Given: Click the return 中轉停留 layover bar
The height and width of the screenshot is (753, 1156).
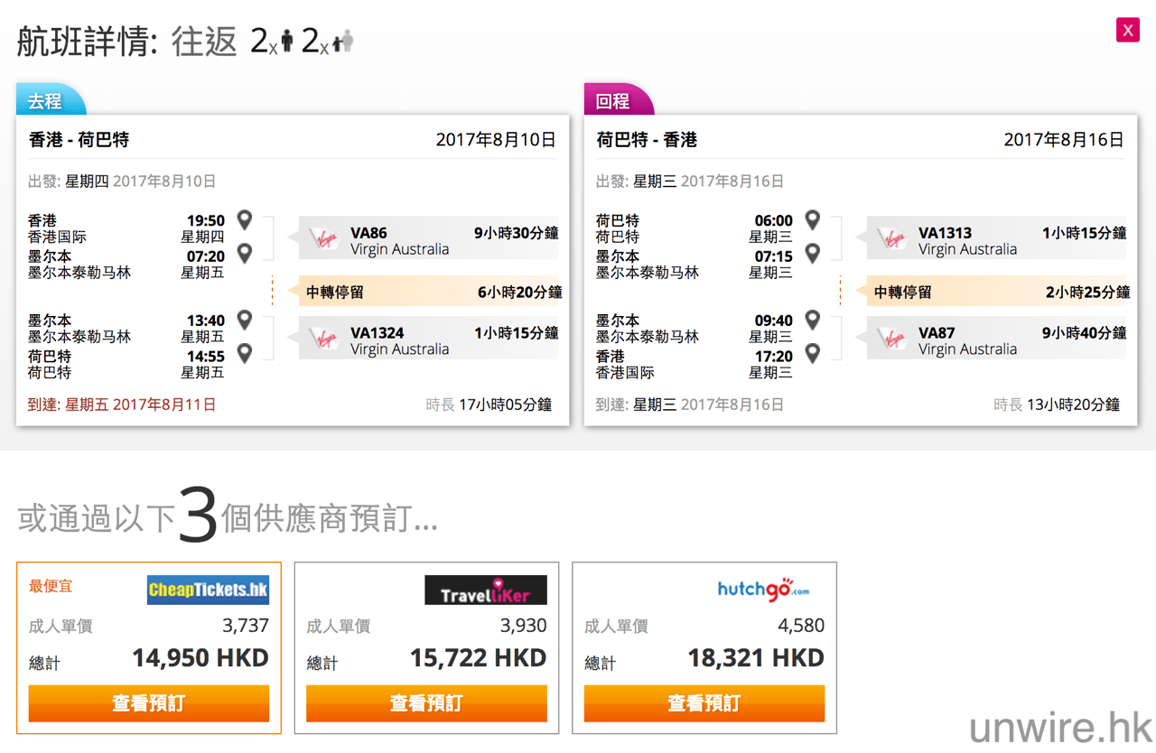Looking at the screenshot, I should (993, 292).
